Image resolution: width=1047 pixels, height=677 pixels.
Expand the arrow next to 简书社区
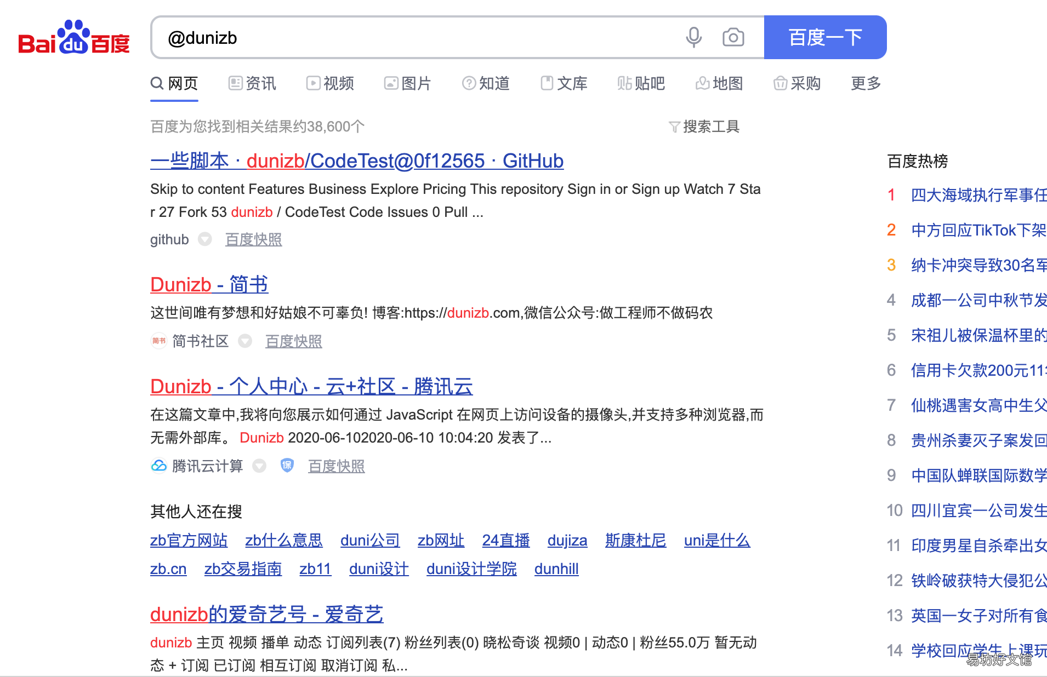[245, 341]
